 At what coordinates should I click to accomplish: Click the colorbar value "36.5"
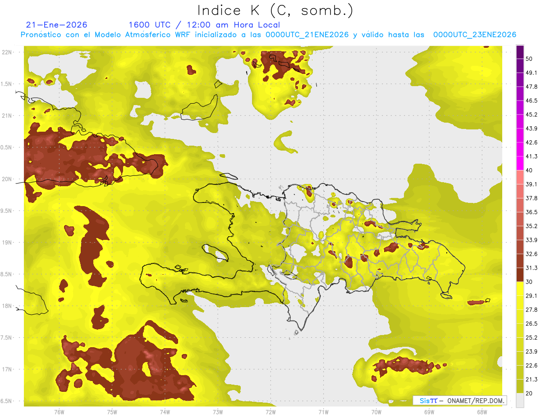[x=532, y=212]
